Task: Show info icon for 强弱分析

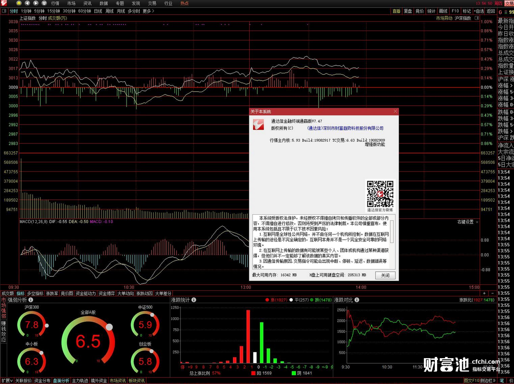Action: pyautogui.click(x=30, y=300)
